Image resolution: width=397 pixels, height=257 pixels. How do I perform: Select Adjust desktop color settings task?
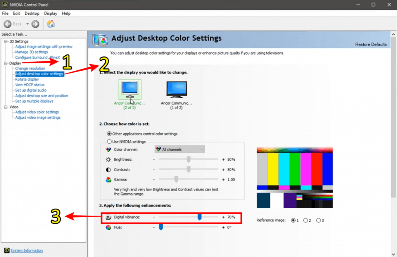click(x=39, y=74)
